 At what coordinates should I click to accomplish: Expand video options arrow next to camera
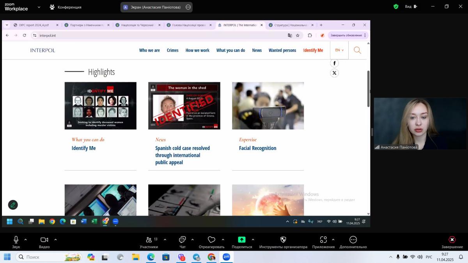coord(55,239)
